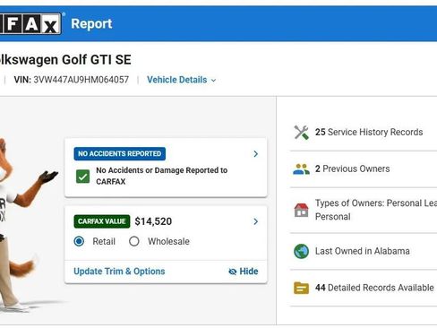Expand the Vehicle Details dropdown
The width and height of the screenshot is (437, 328).
(181, 80)
